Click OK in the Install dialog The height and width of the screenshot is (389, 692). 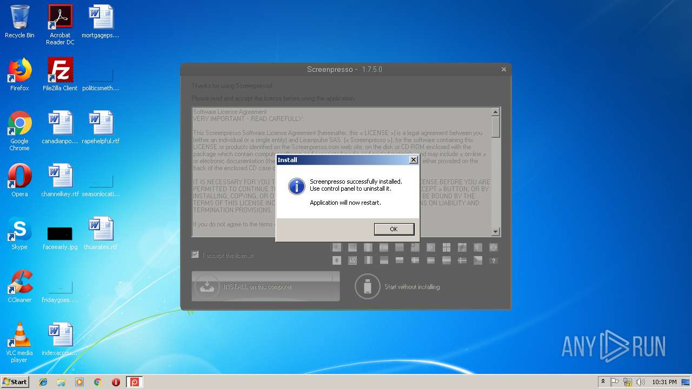point(394,229)
